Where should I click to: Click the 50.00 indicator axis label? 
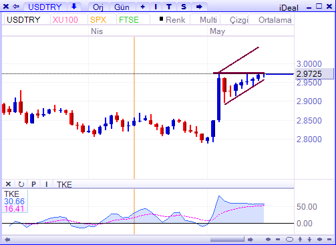307,207
